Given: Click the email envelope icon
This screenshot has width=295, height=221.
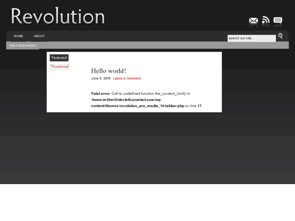Looking at the screenshot, I should [254, 21].
